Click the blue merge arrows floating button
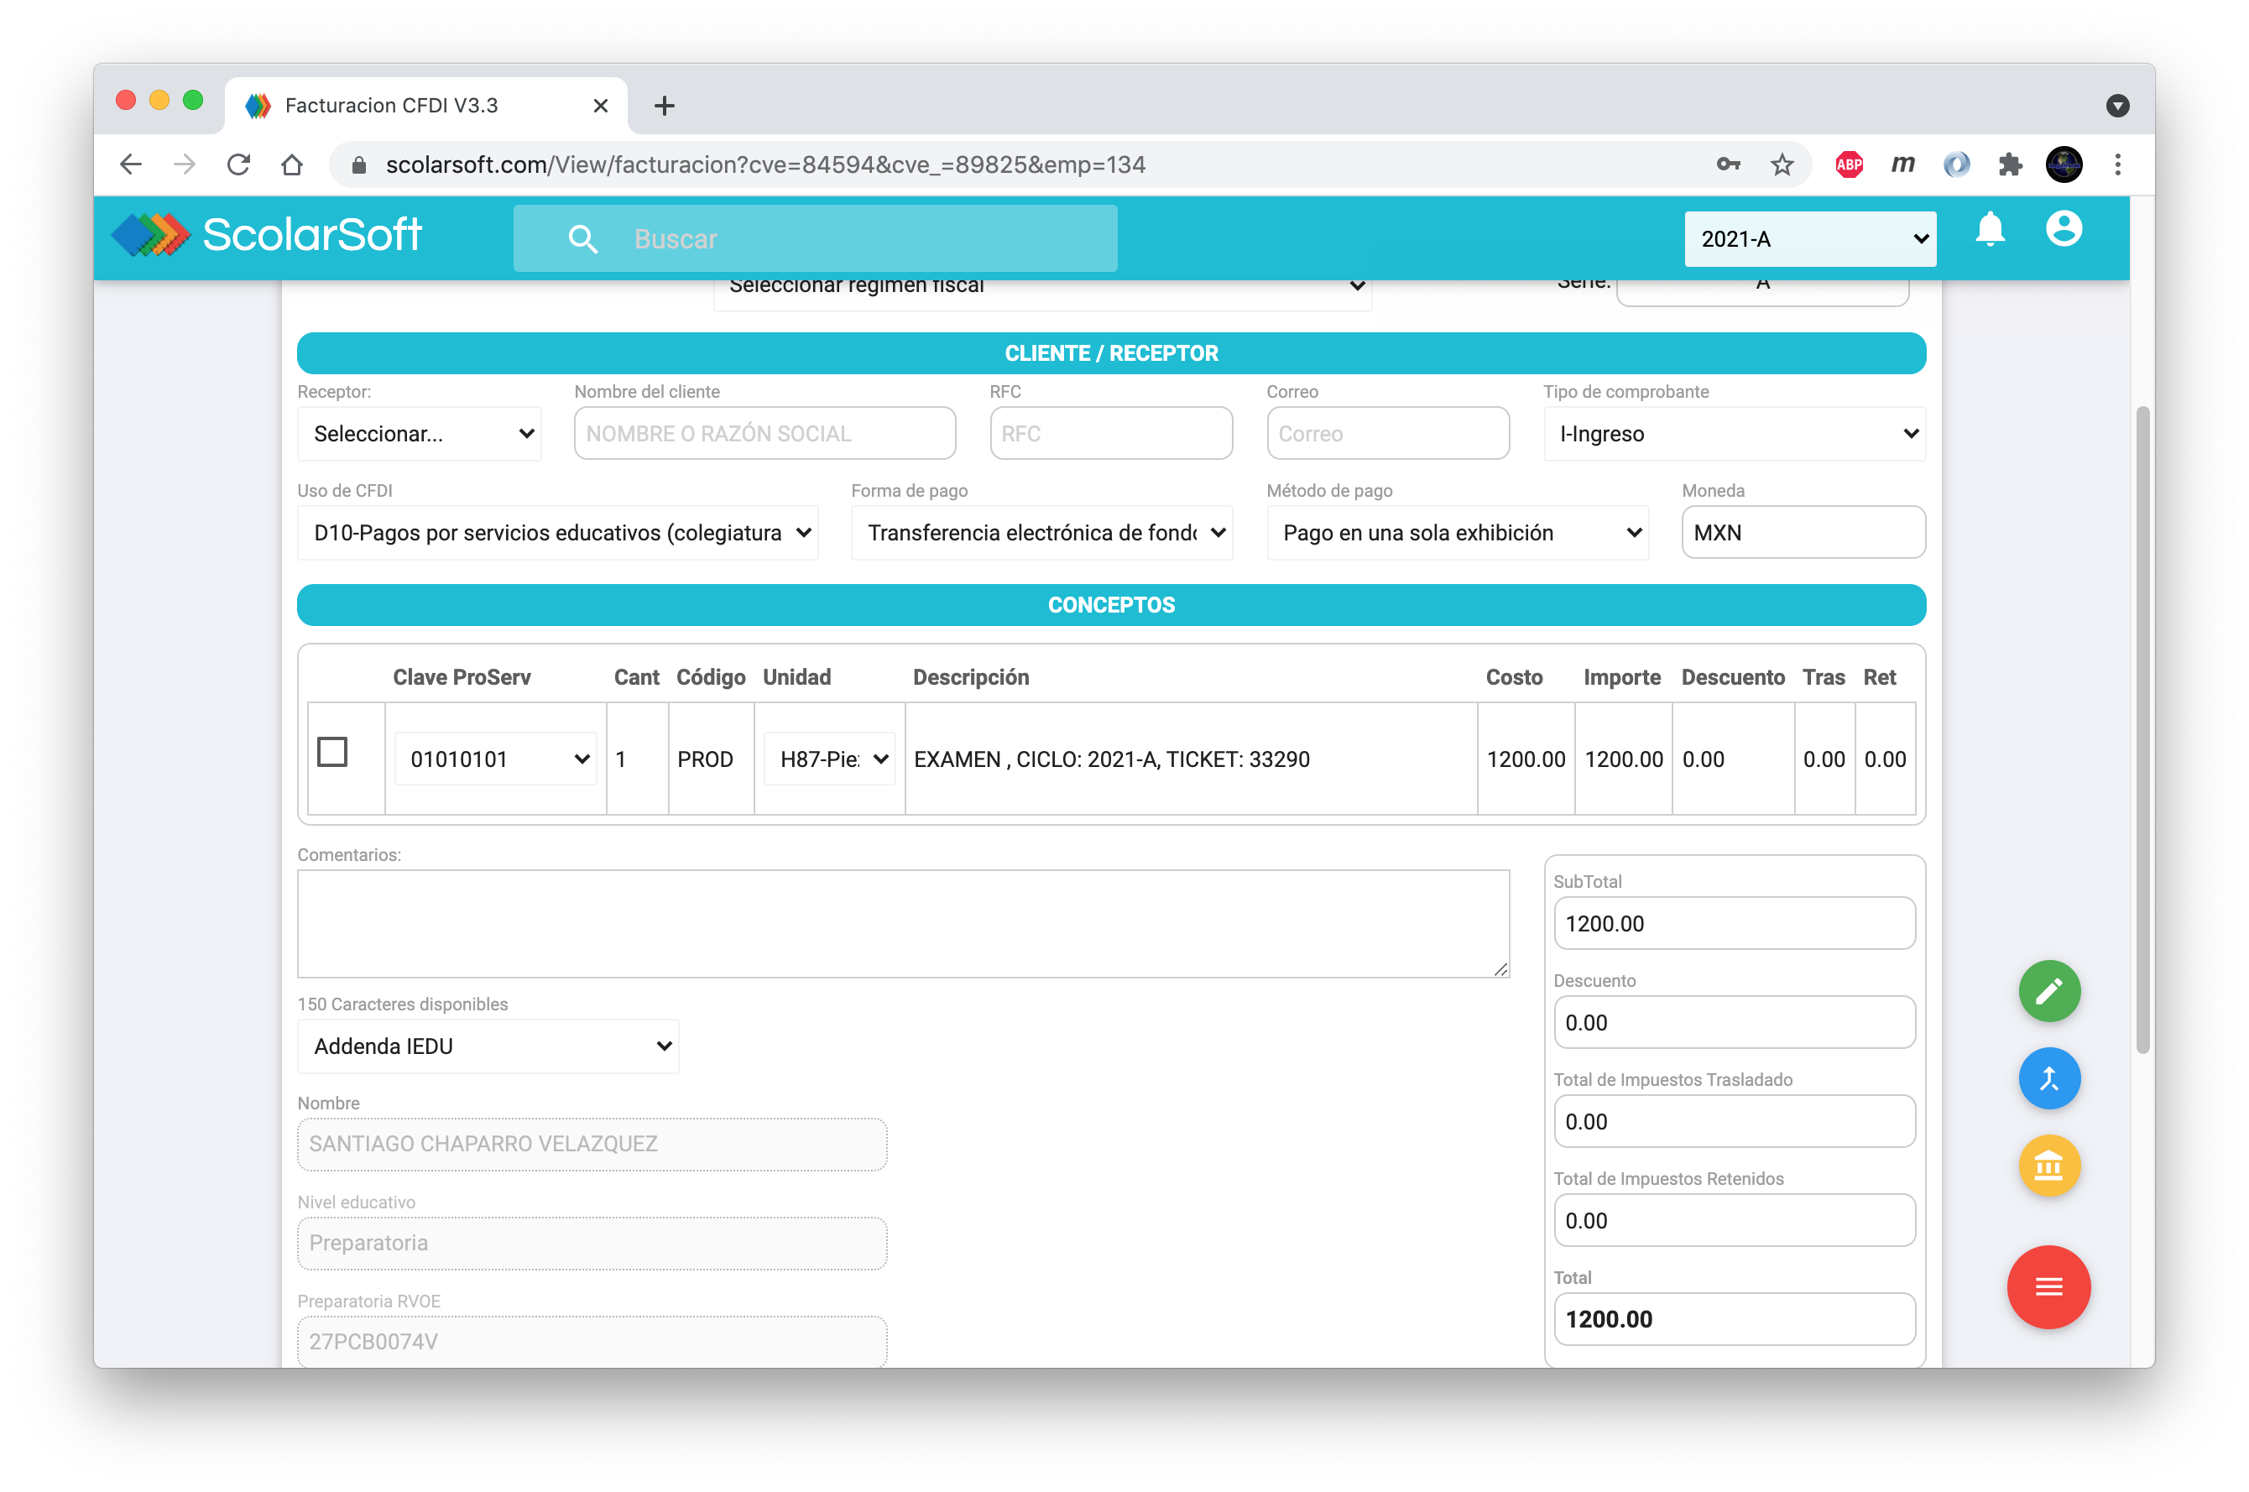This screenshot has width=2249, height=1492. click(2048, 1078)
